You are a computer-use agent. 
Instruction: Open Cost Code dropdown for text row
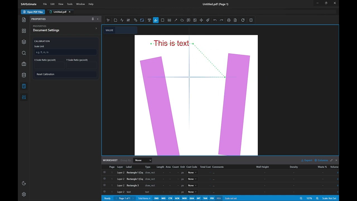point(192,192)
